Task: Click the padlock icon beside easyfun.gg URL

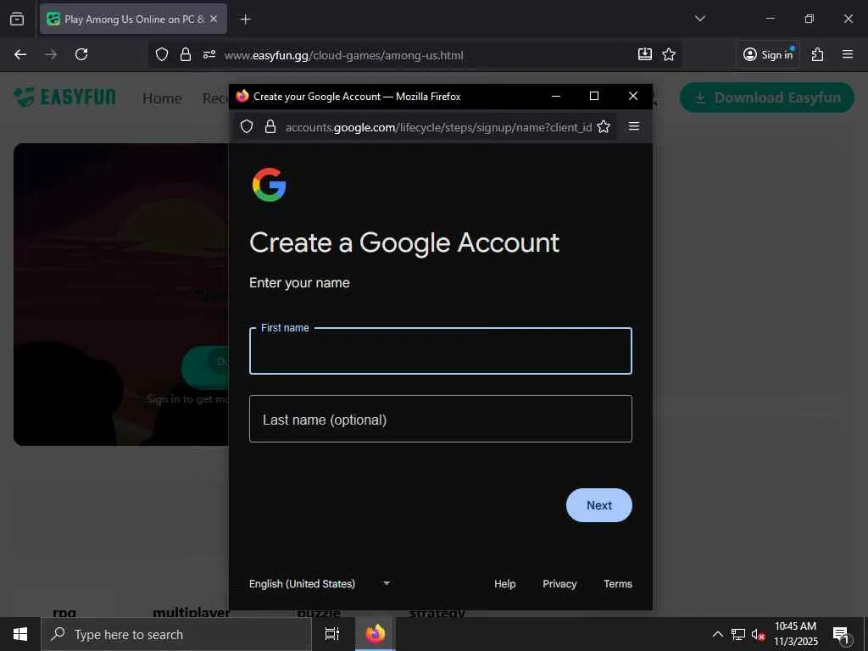Action: pos(186,54)
